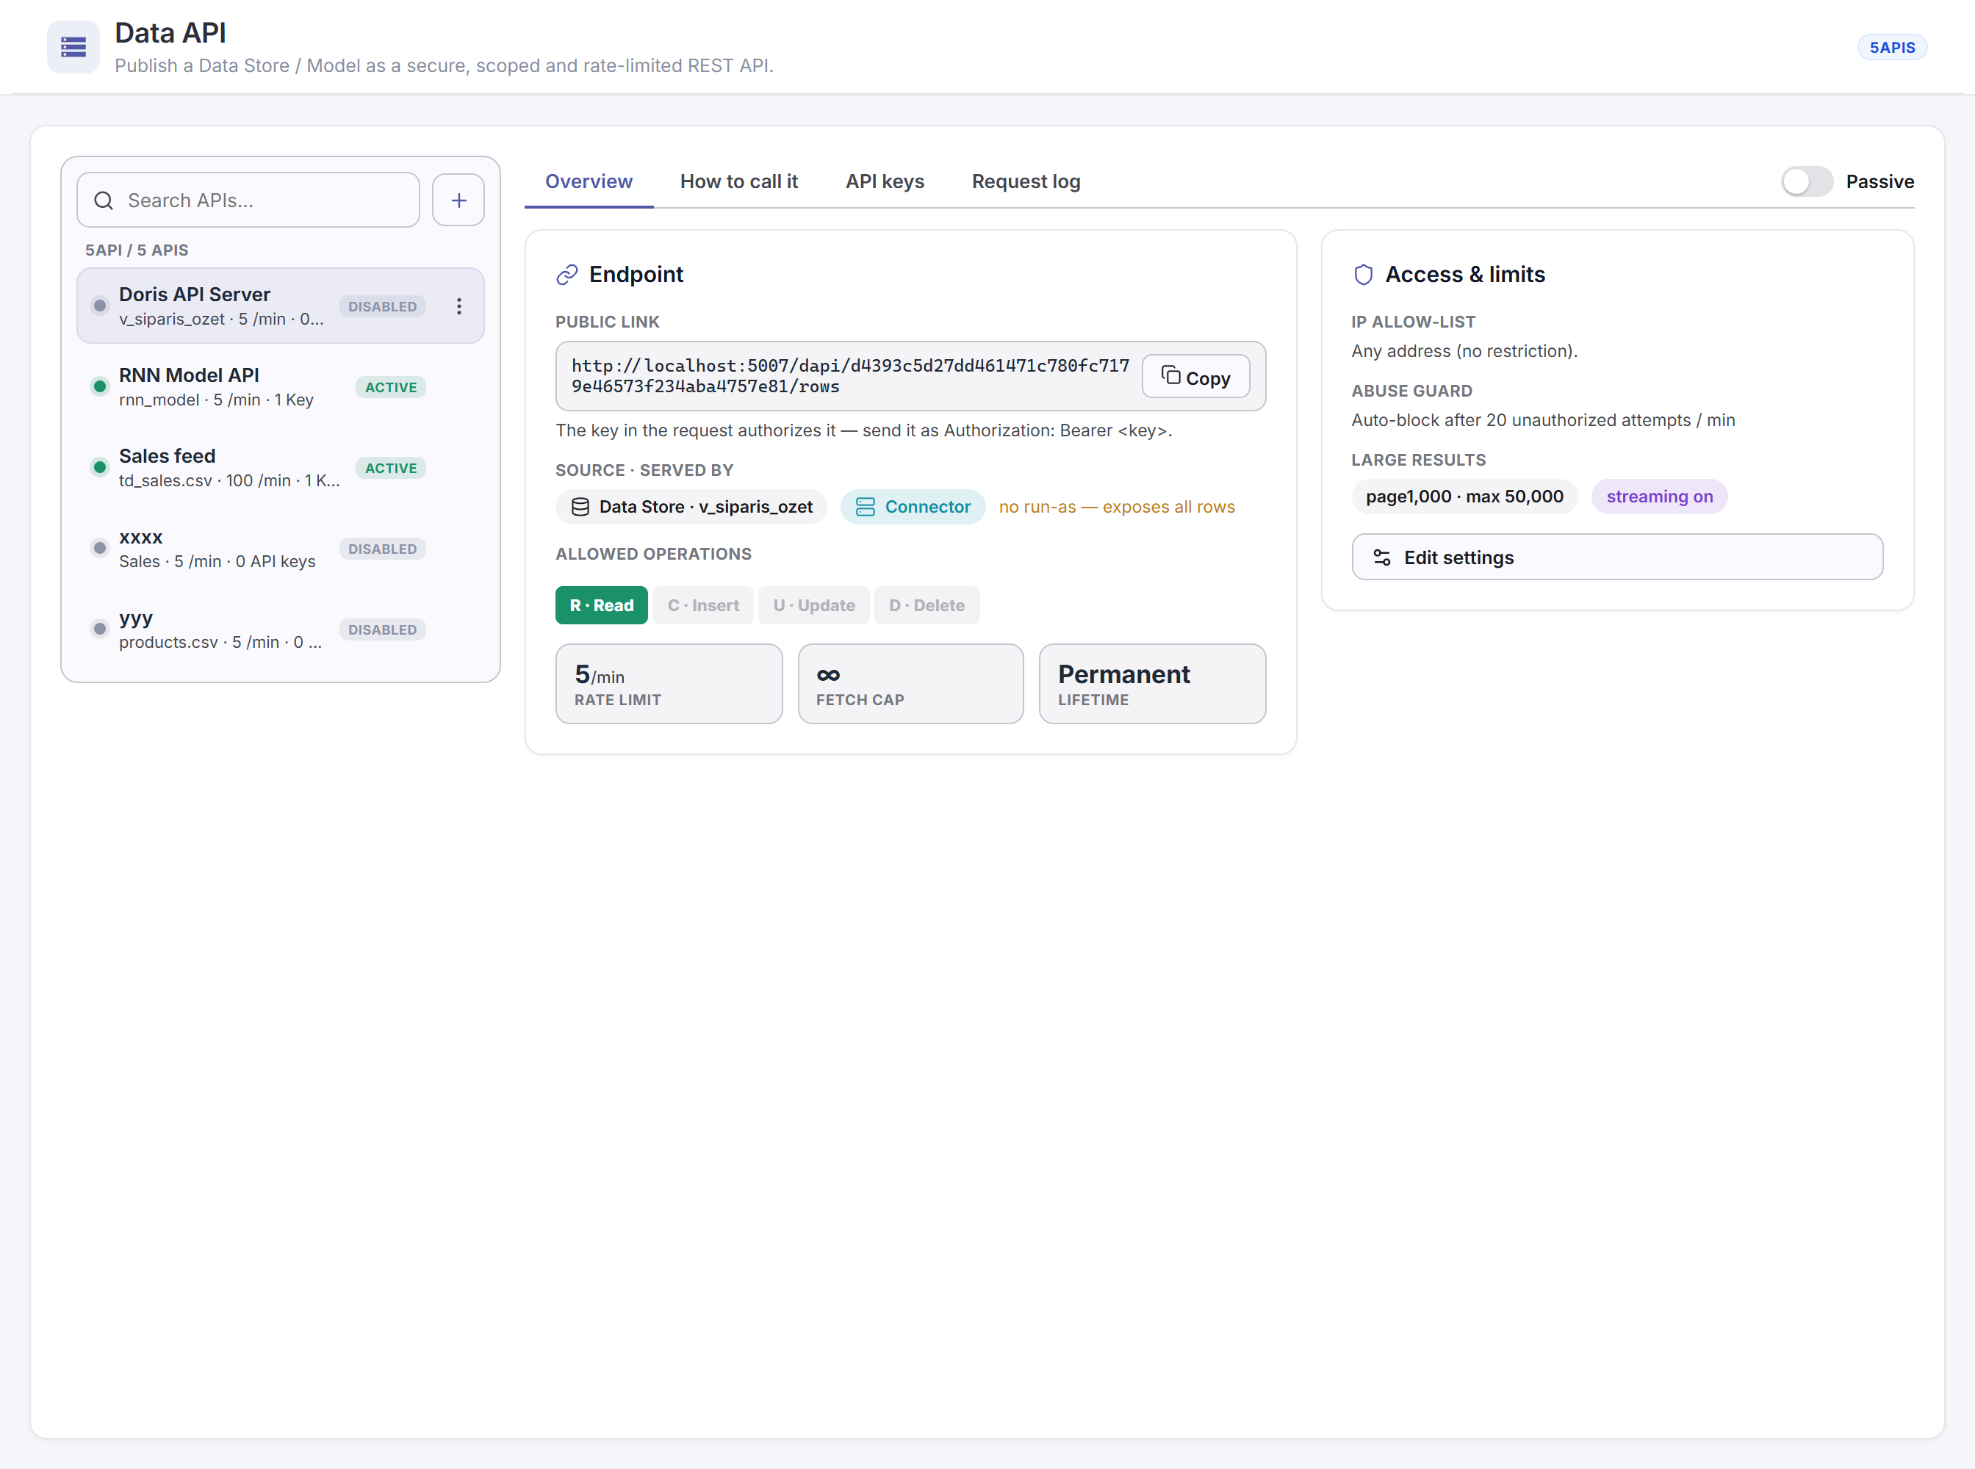
Task: Click green status dot of RNN Model API
Action: tap(100, 387)
